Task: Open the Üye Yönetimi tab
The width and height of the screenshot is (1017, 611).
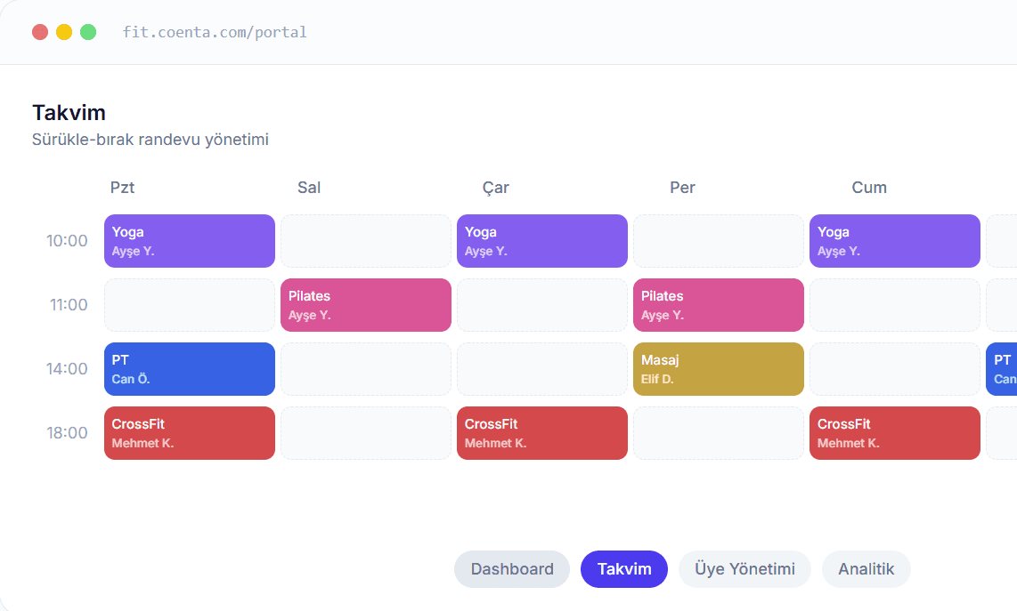Action: 744,569
